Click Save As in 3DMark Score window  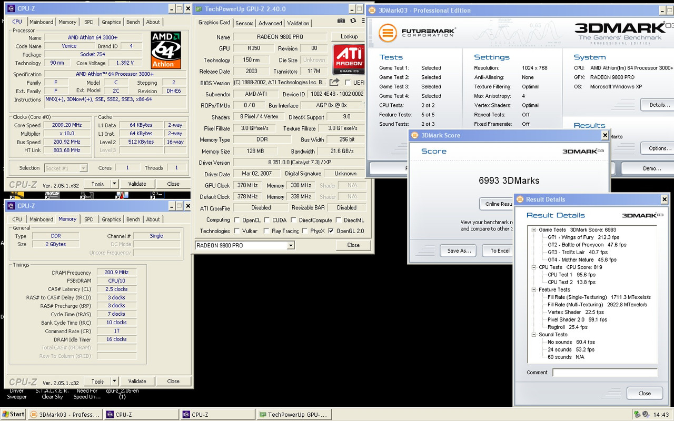[x=459, y=250]
